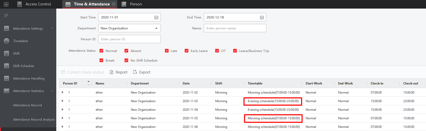The height and width of the screenshot is (131, 426).
Task: Click the Report button
Action: click(119, 72)
